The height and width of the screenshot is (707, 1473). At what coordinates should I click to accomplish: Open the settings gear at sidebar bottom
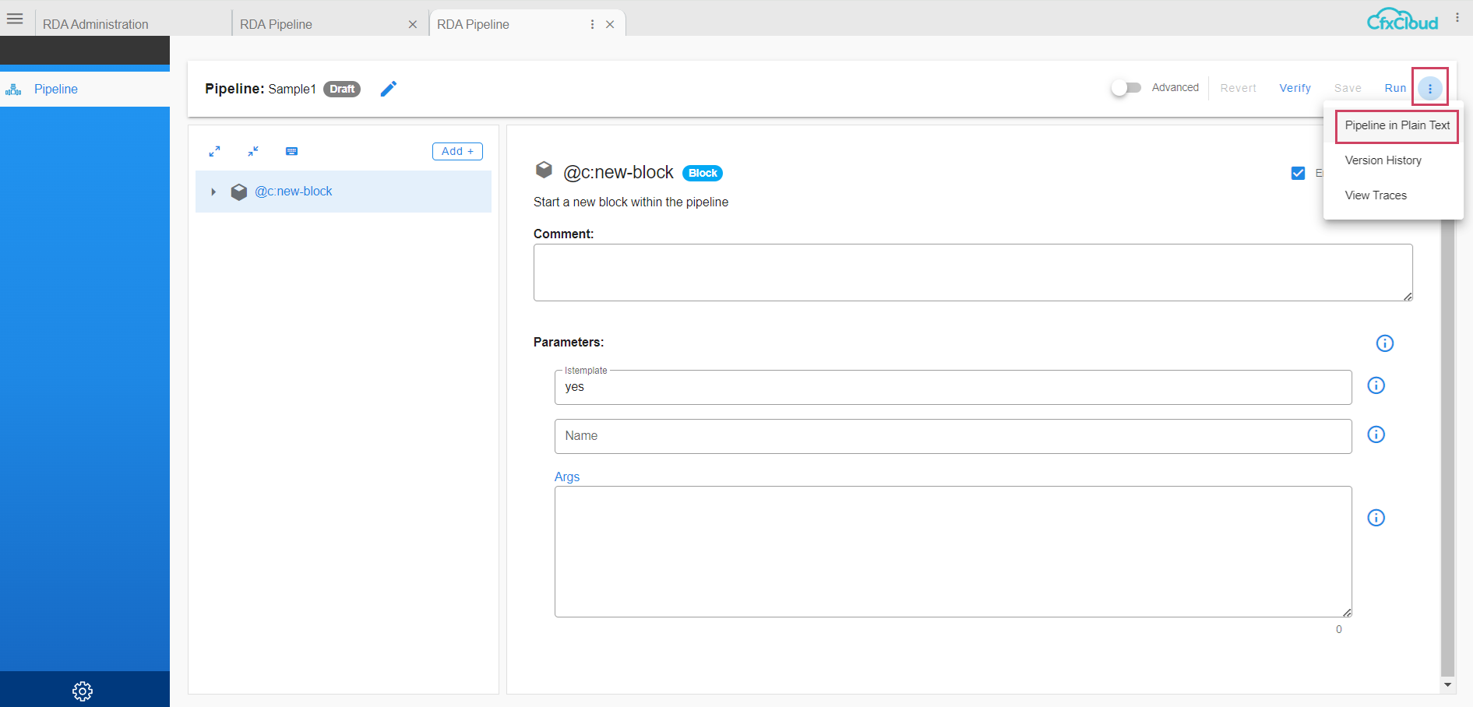83,691
